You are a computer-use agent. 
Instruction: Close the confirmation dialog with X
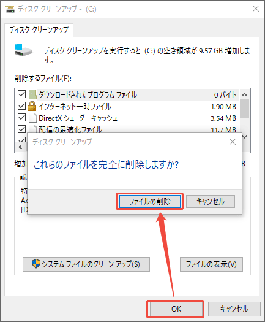point(233,142)
